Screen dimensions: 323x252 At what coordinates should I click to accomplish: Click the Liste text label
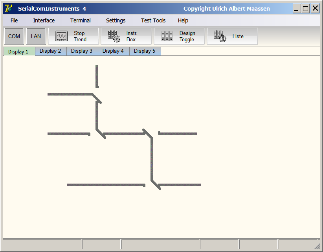click(238, 36)
